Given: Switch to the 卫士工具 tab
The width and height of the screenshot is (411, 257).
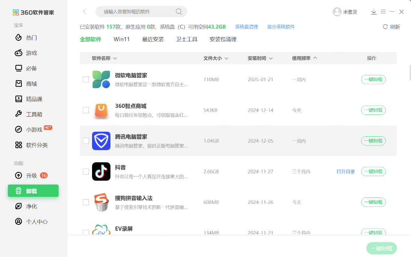Looking at the screenshot, I should (187, 40).
